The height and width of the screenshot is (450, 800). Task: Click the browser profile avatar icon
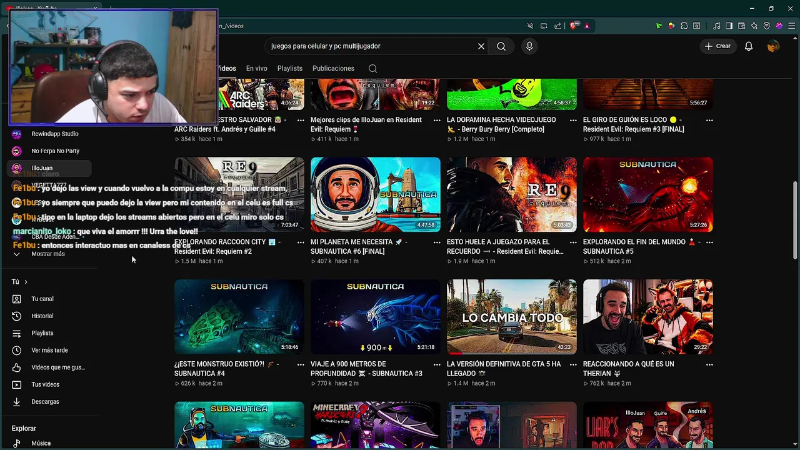(779, 26)
